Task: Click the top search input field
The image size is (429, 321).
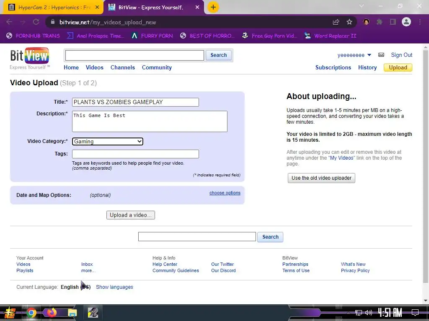Action: coord(134,56)
